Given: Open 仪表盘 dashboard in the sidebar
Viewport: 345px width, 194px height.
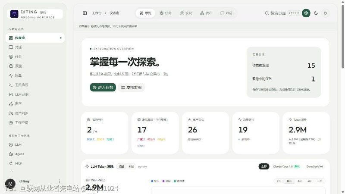Looking at the screenshot, I should pos(35,38).
